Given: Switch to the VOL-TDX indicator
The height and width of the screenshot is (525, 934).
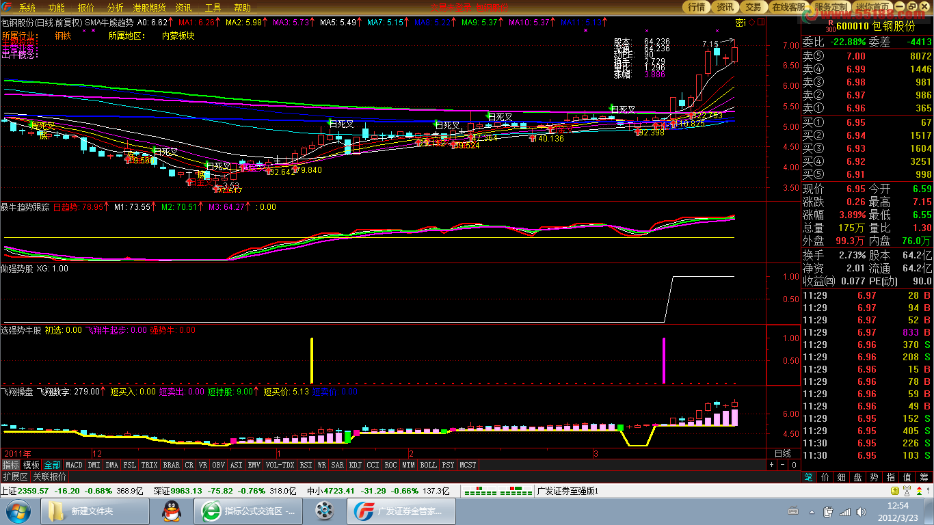Looking at the screenshot, I should [x=280, y=465].
